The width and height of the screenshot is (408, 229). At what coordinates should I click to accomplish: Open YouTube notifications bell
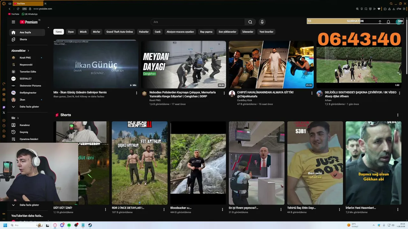(x=388, y=22)
